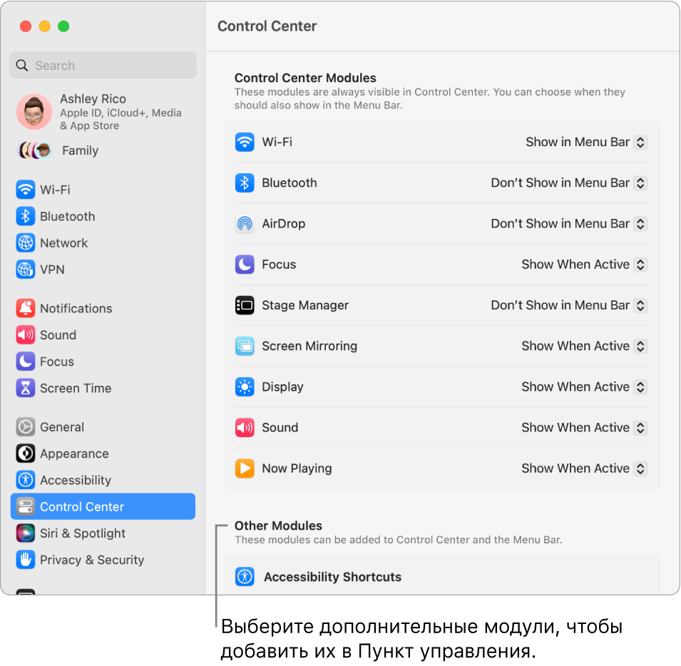Open Privacy & Security pane label
681x666 pixels.
tap(92, 560)
